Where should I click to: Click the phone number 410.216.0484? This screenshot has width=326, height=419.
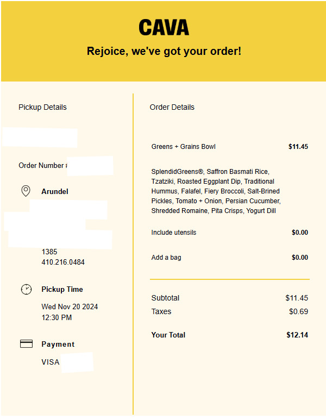pos(63,262)
